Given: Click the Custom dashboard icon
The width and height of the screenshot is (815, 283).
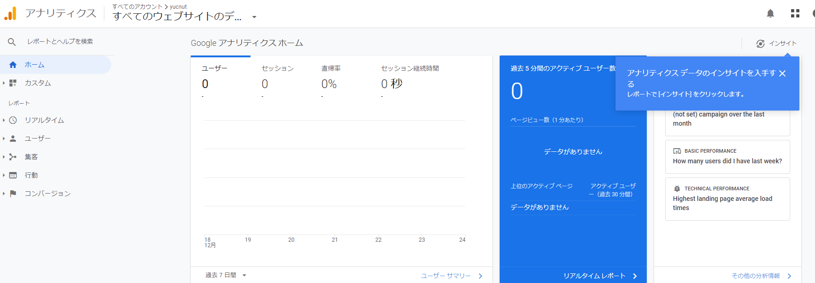Looking at the screenshot, I should tap(13, 83).
